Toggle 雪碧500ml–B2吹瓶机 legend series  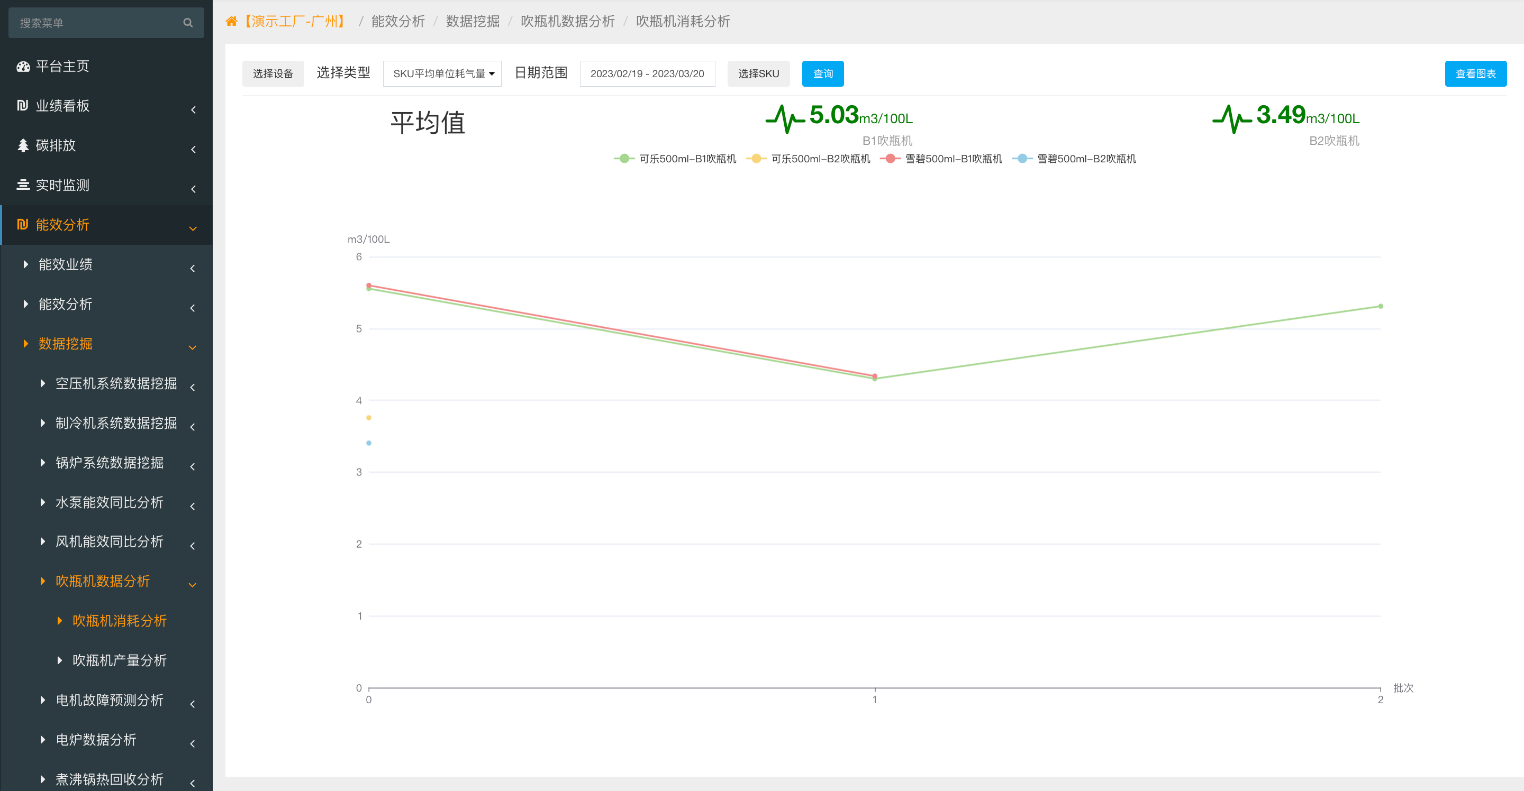tap(1074, 159)
